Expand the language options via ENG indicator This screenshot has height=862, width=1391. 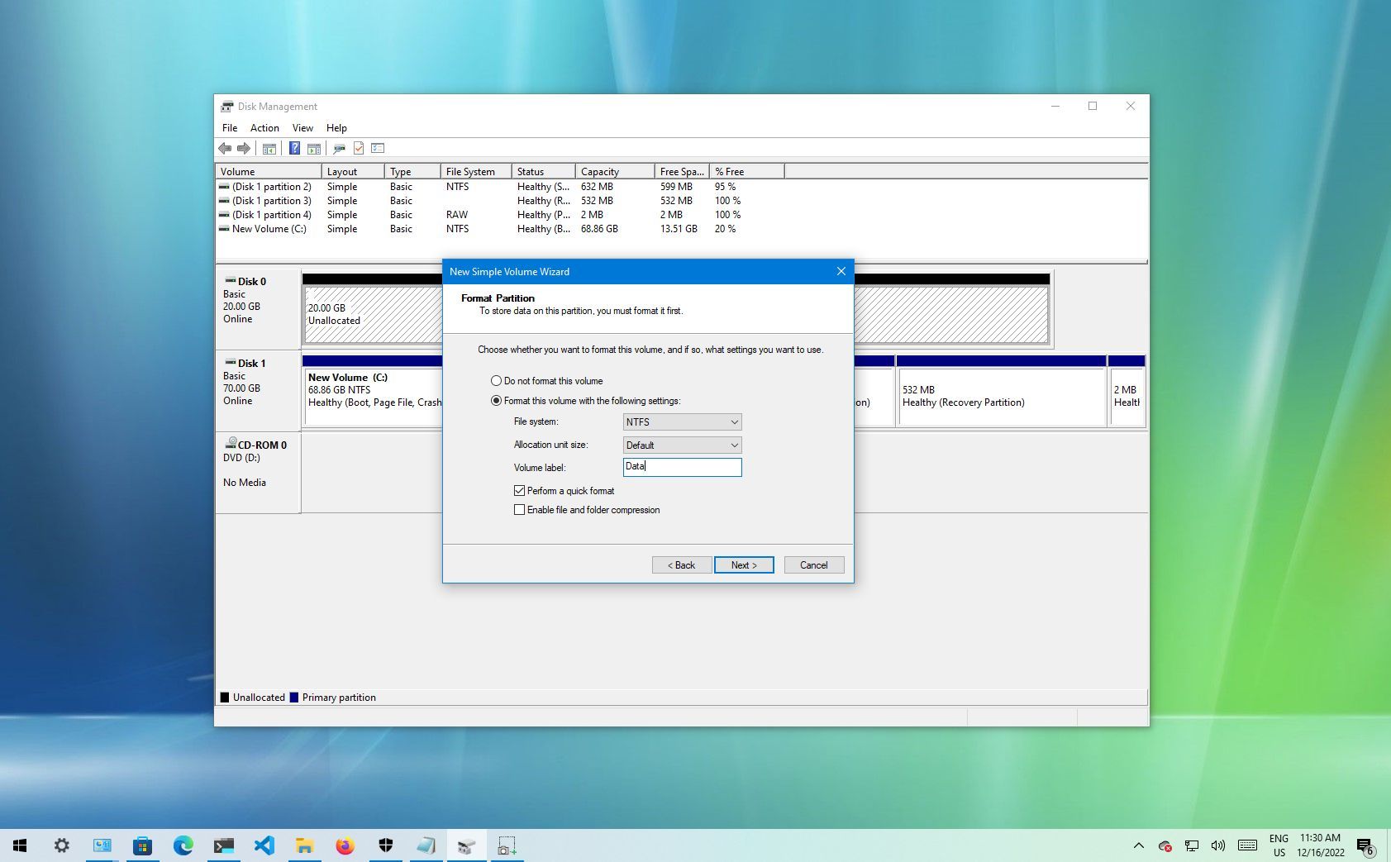(1279, 845)
